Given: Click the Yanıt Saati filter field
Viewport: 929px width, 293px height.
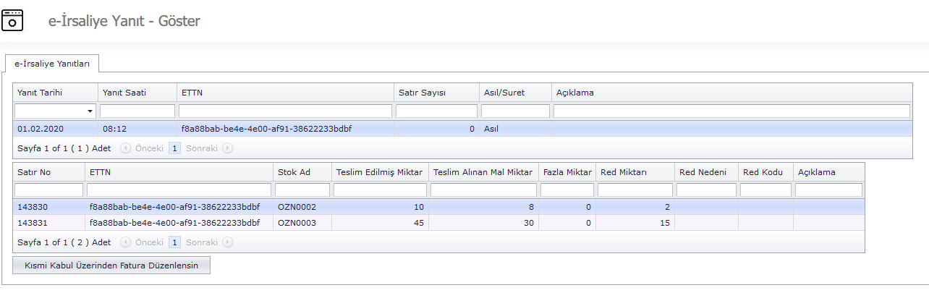Looking at the screenshot, I should [137, 111].
